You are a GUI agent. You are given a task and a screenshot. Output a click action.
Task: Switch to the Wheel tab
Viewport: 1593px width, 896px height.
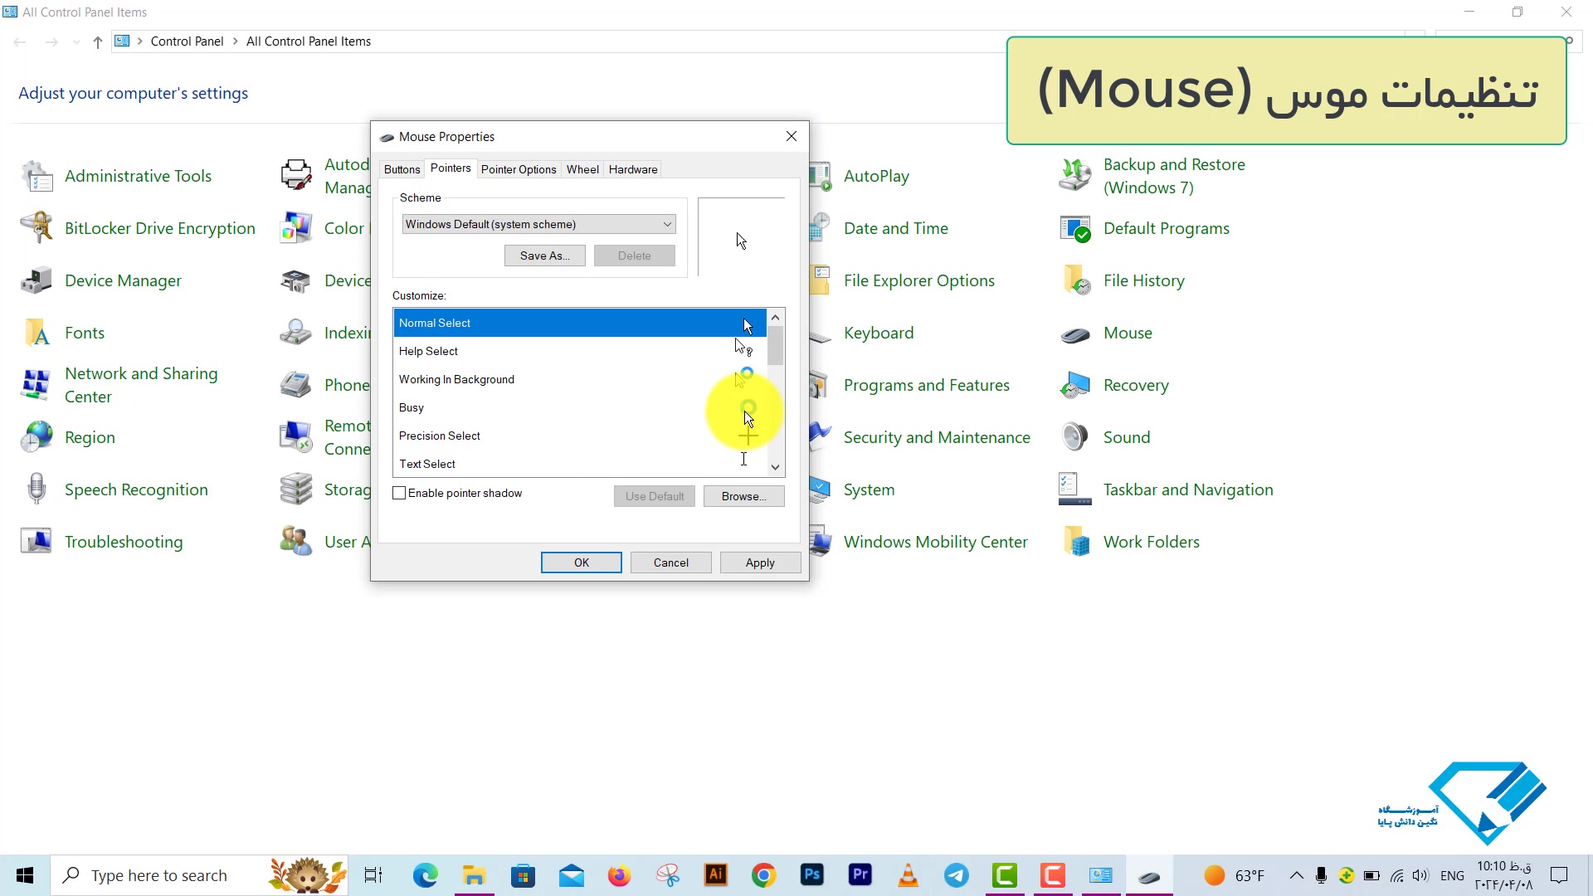[x=582, y=169]
